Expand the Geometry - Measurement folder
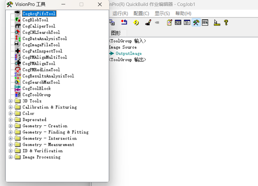258x186 pixels. (11, 145)
